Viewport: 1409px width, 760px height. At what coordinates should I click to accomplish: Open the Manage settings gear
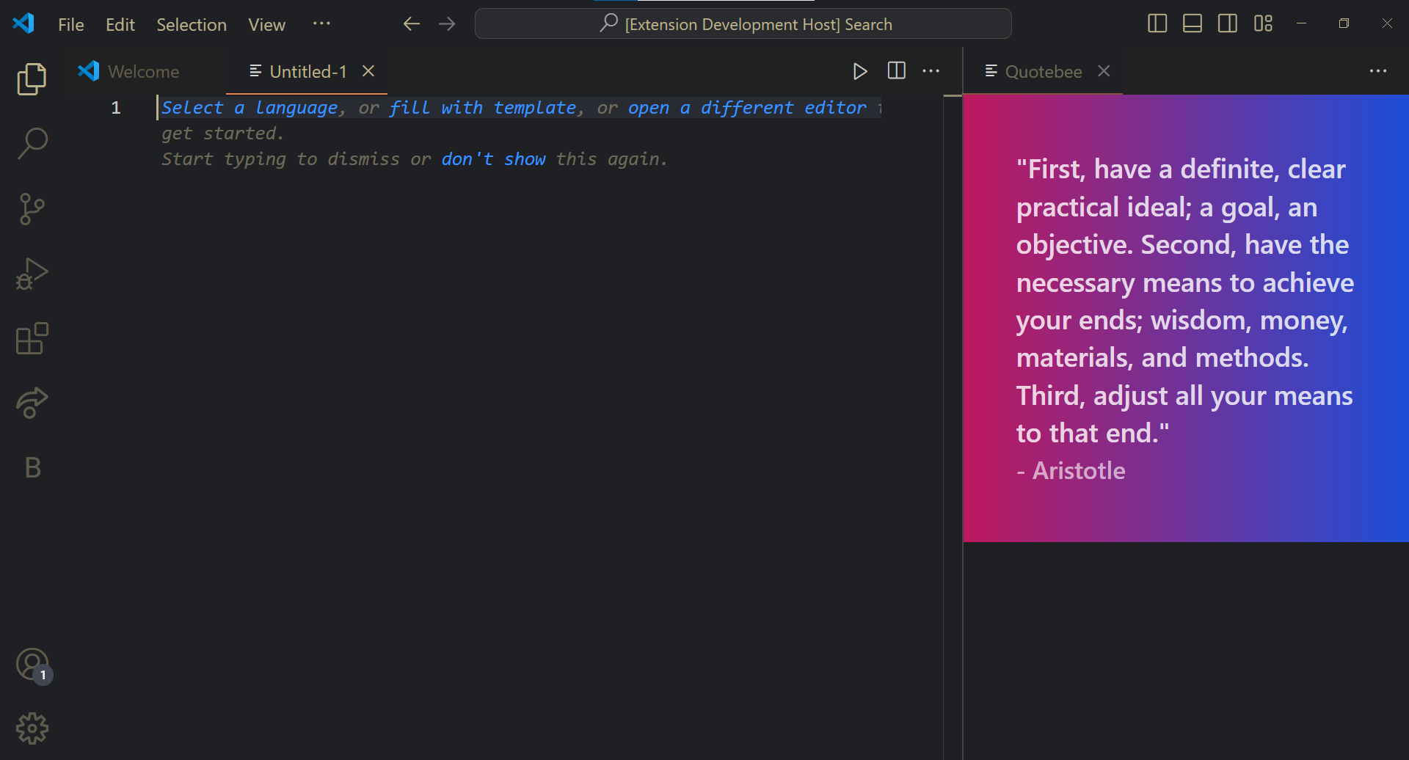pos(32,728)
